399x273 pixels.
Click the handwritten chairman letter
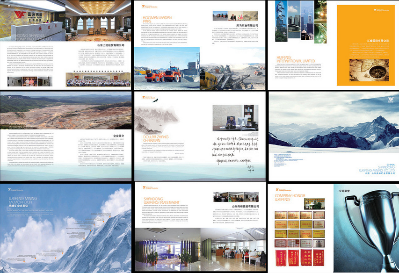pos(235,151)
